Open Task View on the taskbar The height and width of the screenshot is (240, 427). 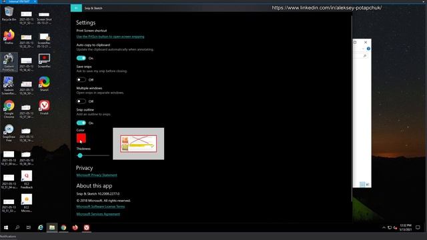click(x=28, y=227)
